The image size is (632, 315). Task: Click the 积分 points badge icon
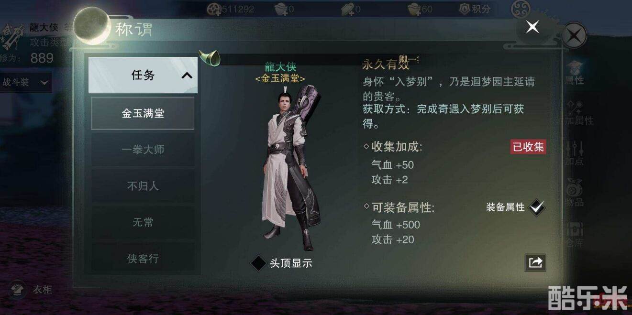pos(465,9)
